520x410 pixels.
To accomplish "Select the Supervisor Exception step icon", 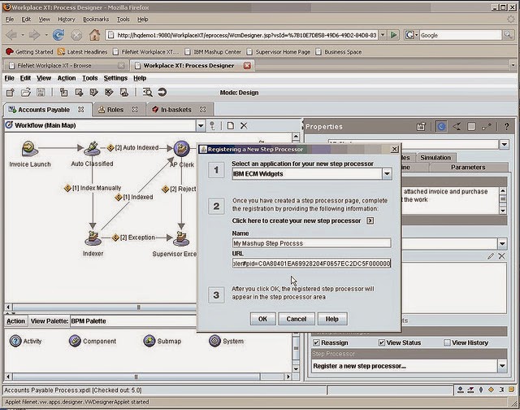I will coord(181,238).
